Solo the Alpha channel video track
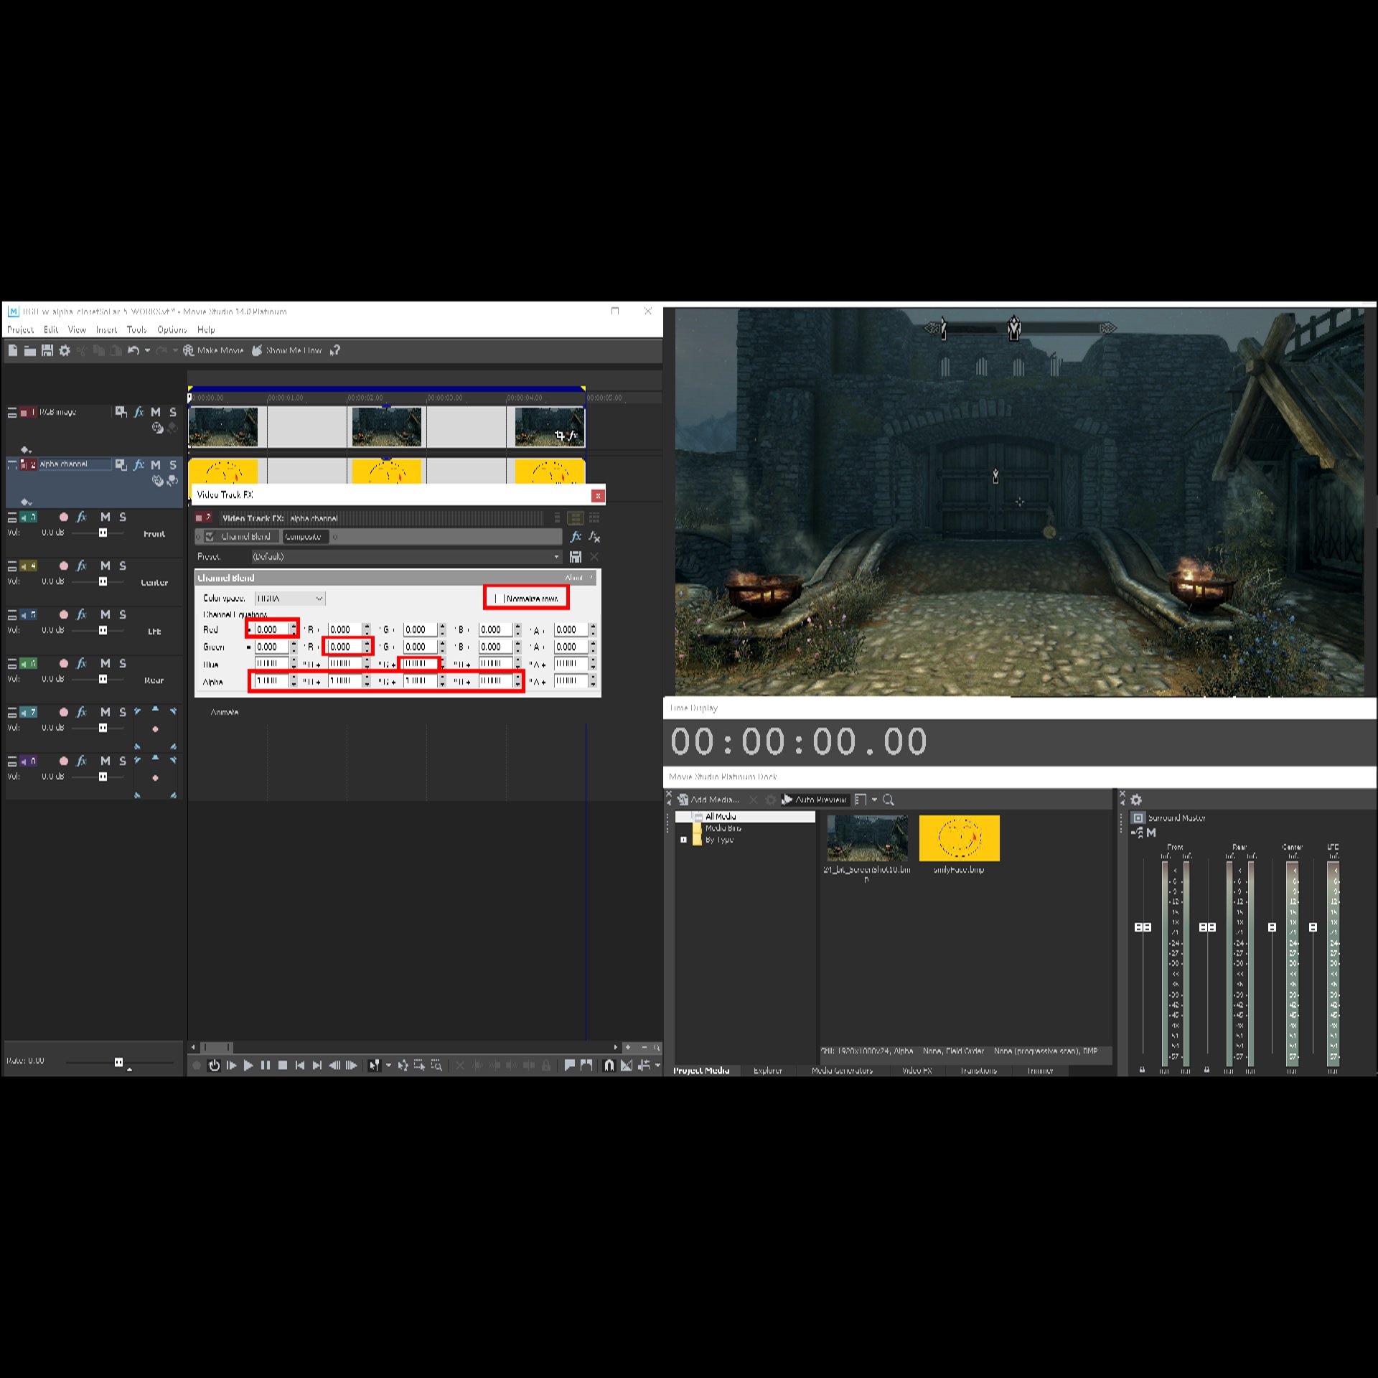The height and width of the screenshot is (1378, 1378). 173,465
